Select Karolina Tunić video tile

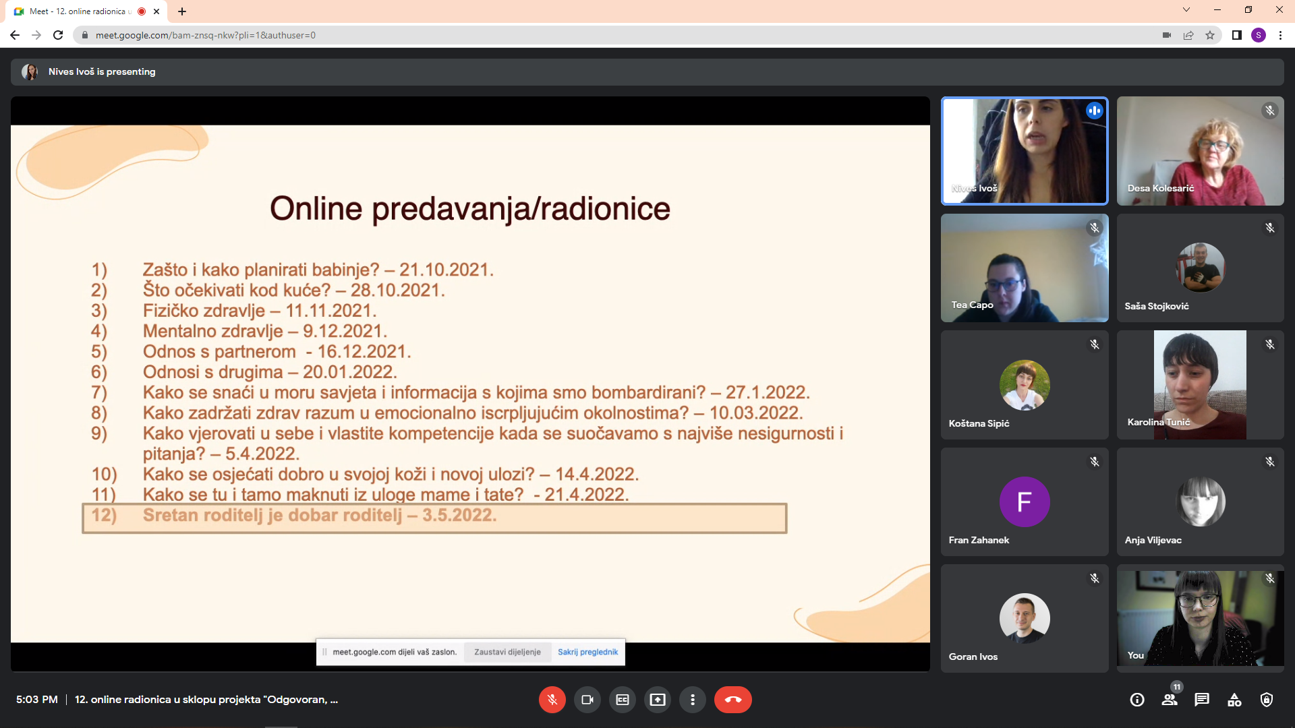pyautogui.click(x=1201, y=385)
